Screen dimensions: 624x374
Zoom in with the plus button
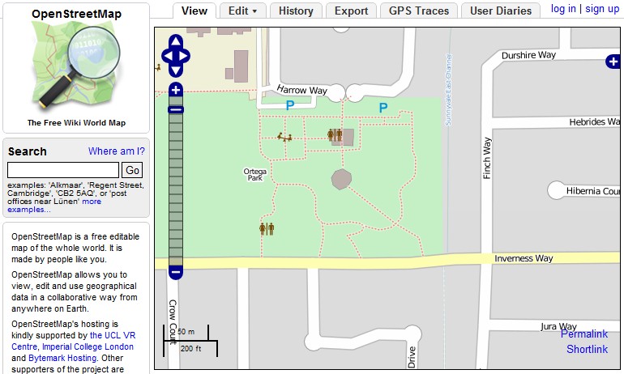point(176,90)
